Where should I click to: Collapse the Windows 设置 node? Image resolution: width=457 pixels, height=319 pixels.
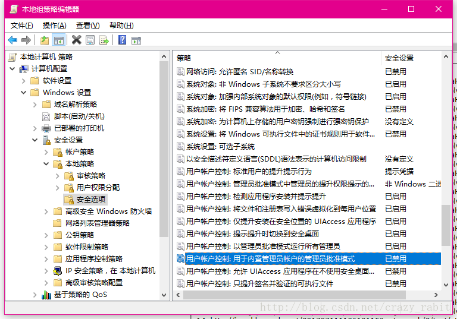[24, 93]
